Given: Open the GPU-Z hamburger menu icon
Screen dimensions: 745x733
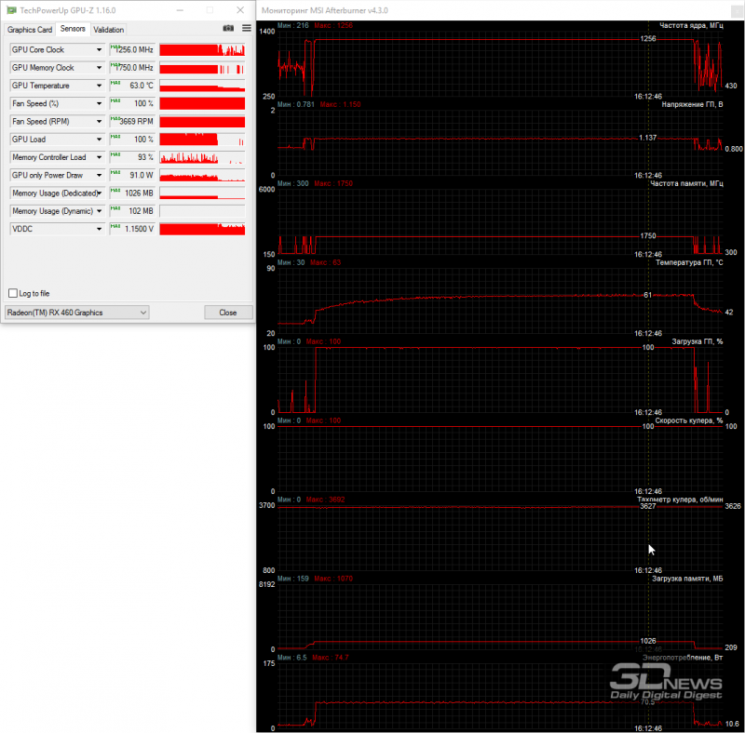Looking at the screenshot, I should 247,29.
